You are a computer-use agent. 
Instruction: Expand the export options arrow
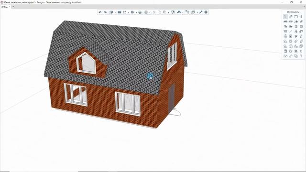[x=136, y=12]
